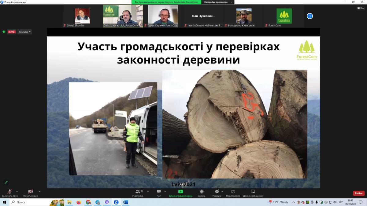The width and height of the screenshot is (367, 206).
Task: Open the Настройки просмотра view options menu
Action: coord(218,2)
